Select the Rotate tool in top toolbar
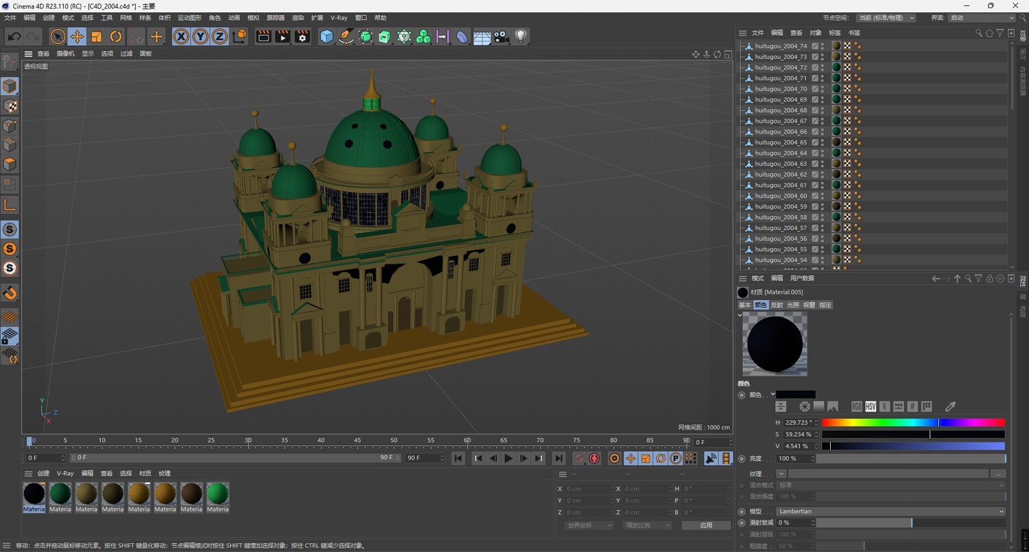Screen dimensions: 1029x552 (116, 37)
